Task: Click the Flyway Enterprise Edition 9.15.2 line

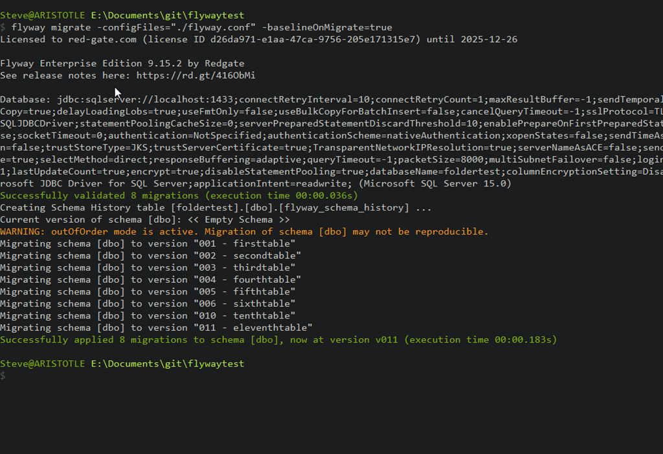Action: click(121, 63)
